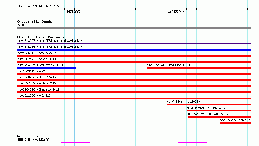
Task: Click the ruler's left scroll arrow
Action: pyautogui.click(x=18, y=9)
